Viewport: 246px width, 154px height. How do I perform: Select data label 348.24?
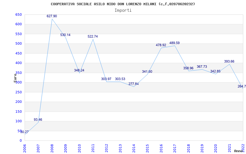[79, 71]
